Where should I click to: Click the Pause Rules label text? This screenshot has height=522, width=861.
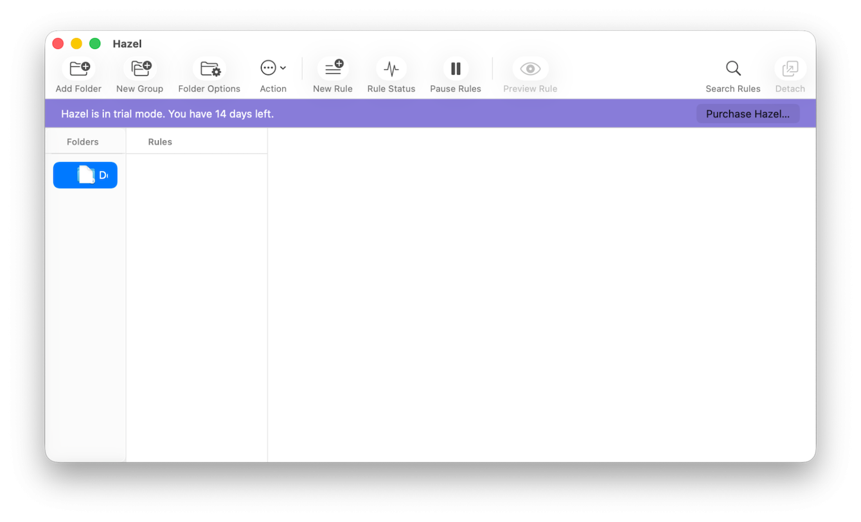(x=456, y=89)
